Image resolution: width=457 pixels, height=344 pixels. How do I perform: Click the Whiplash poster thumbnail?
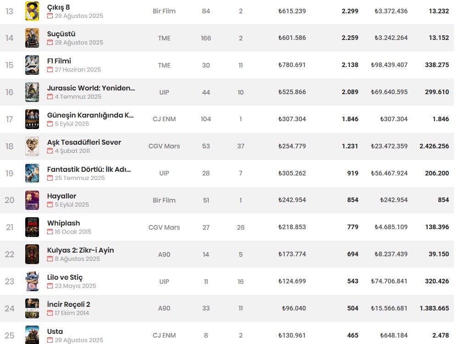pyautogui.click(x=32, y=227)
